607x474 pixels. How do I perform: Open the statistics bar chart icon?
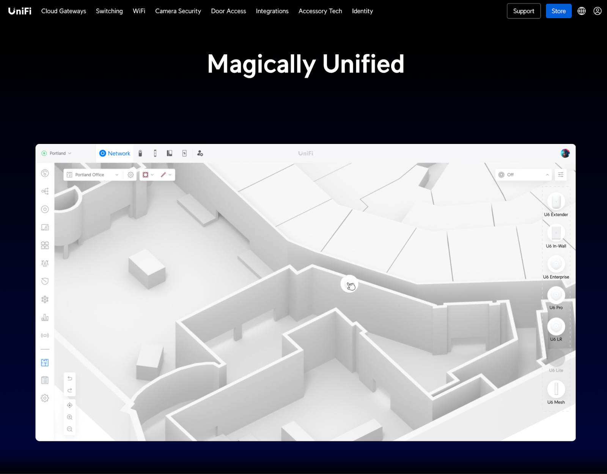click(x=45, y=317)
